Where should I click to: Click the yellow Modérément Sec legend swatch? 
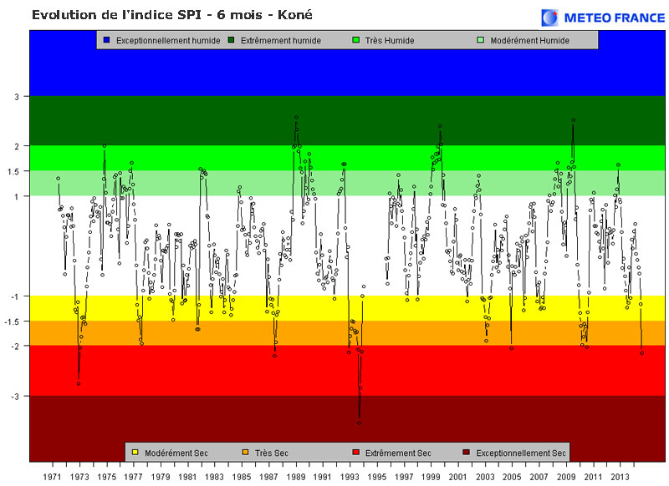[135, 453]
